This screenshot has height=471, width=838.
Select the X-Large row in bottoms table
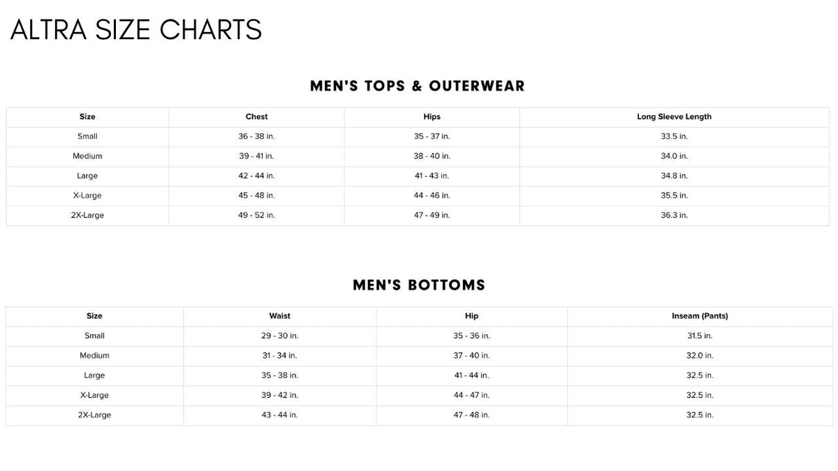[x=419, y=396]
